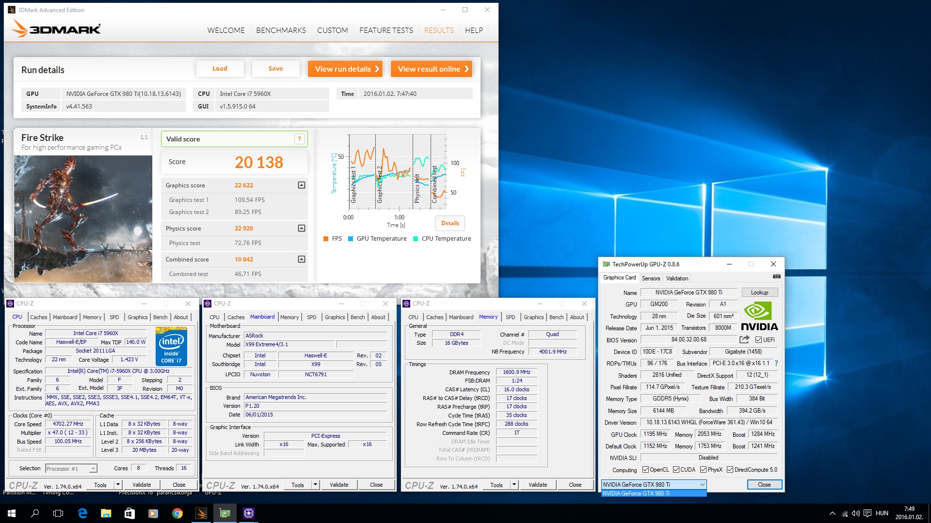Click the Save button in Run details
Viewport: 931px width, 523px height.
[276, 69]
